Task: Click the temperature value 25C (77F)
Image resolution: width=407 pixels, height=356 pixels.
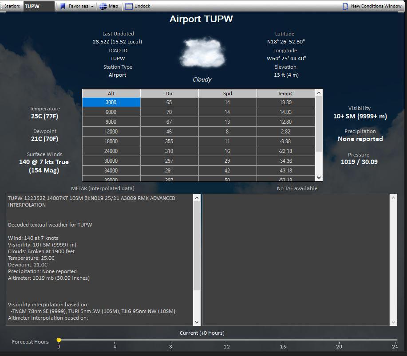Action: (x=45, y=116)
